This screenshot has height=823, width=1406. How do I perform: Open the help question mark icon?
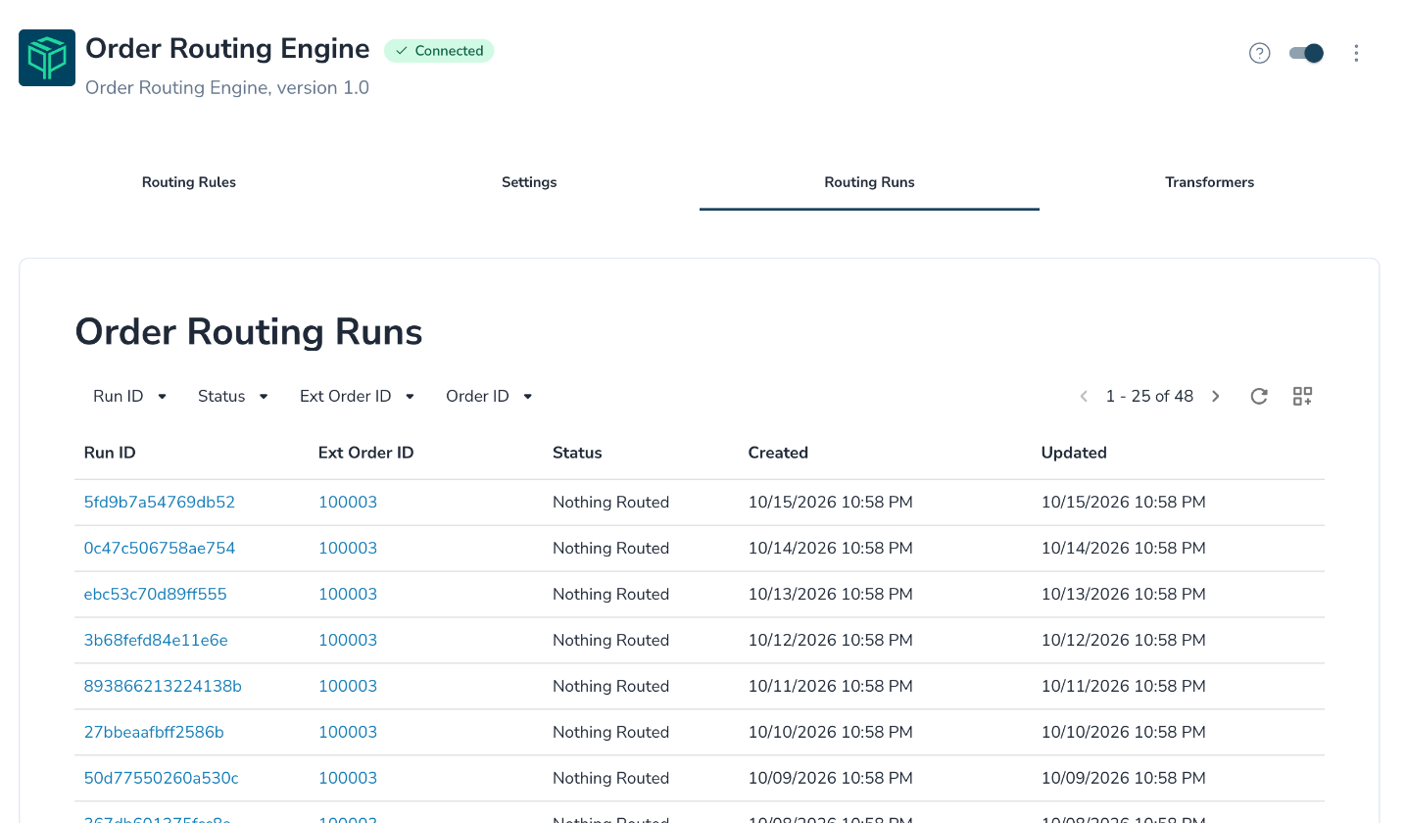click(x=1259, y=53)
